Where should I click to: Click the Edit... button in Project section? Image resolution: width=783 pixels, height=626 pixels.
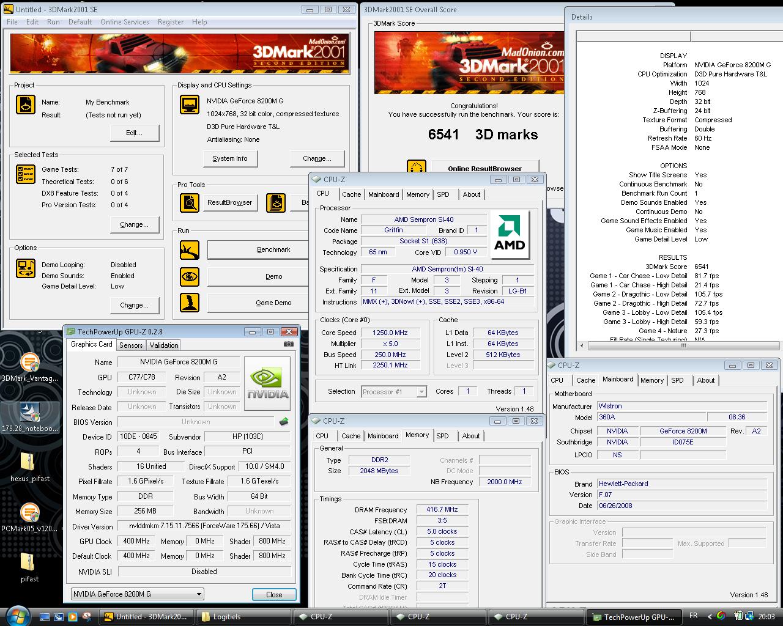coord(135,133)
